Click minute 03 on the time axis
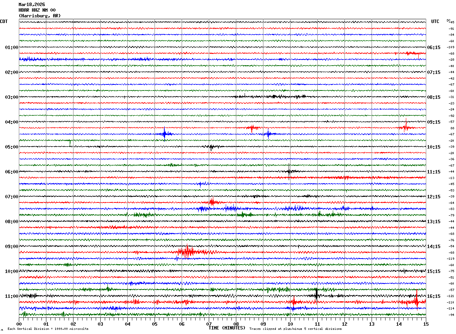 point(100,324)
